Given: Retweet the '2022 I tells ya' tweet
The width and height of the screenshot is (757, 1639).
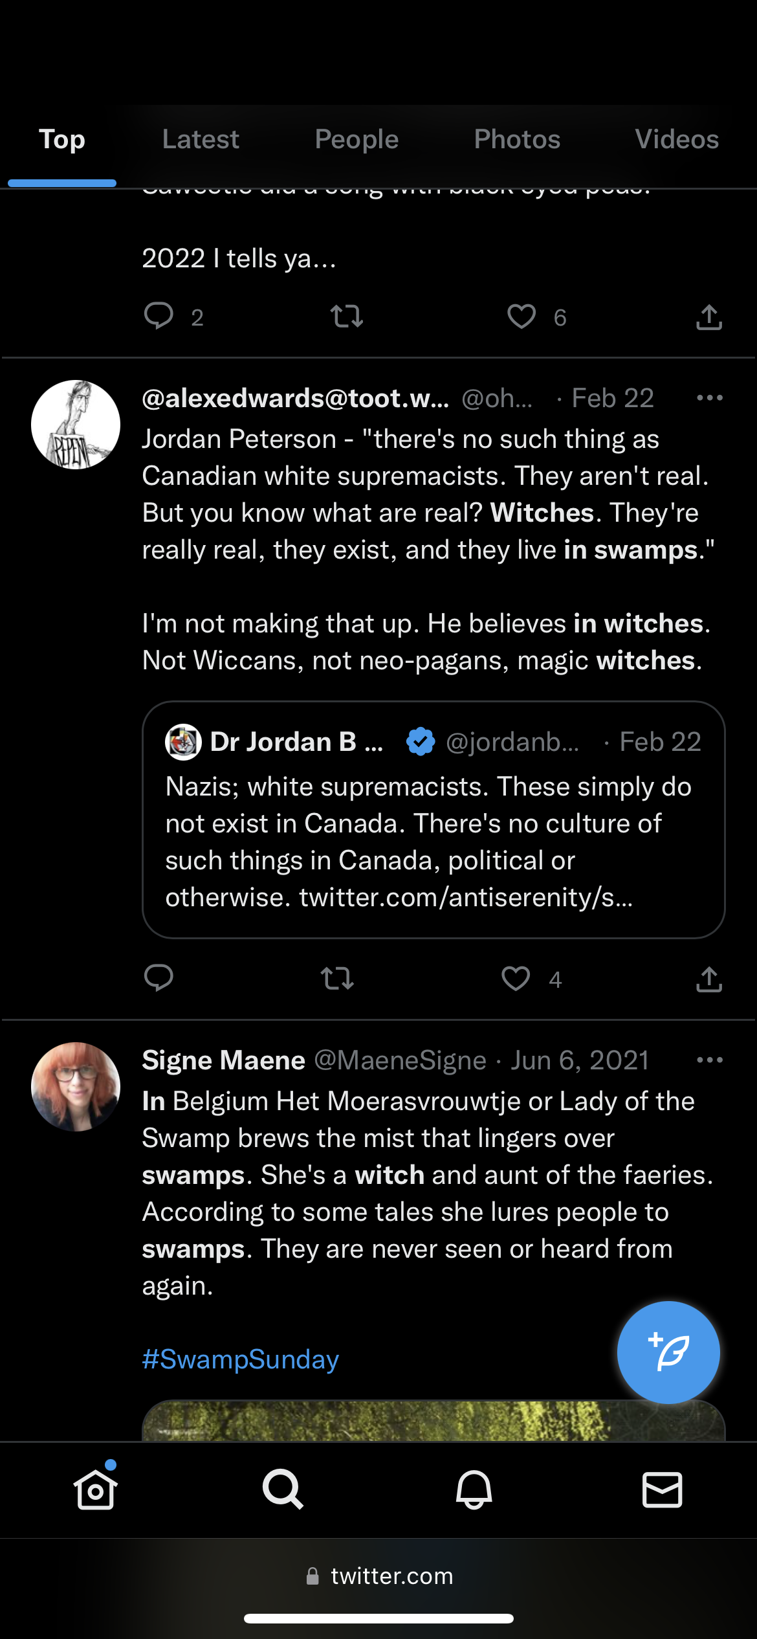Looking at the screenshot, I should point(346,317).
